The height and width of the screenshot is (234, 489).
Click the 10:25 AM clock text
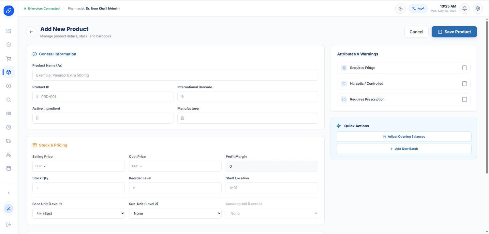448,6
